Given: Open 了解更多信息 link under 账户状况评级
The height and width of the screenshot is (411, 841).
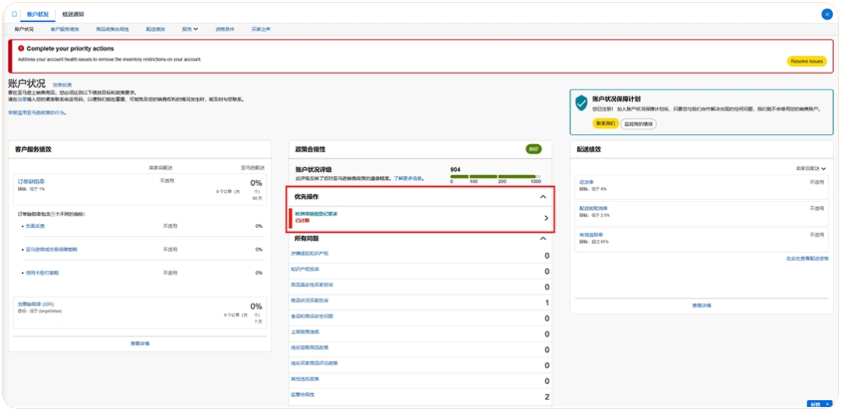Looking at the screenshot, I should click(x=408, y=178).
